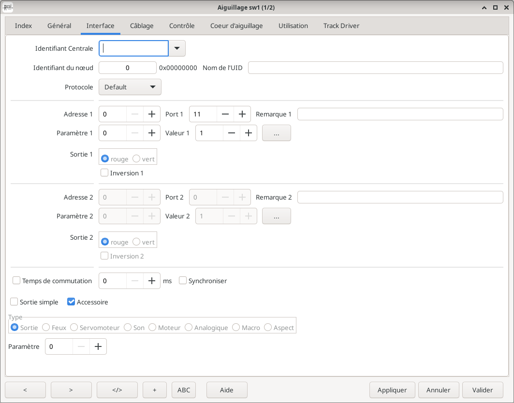Image resolution: width=514 pixels, height=403 pixels.
Task: Go to next switch with > button
Action: [71, 390]
